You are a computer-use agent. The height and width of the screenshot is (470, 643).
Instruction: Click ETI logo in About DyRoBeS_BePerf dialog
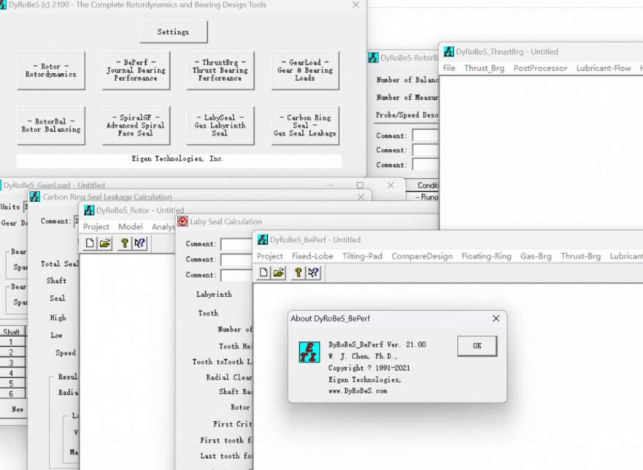click(309, 352)
